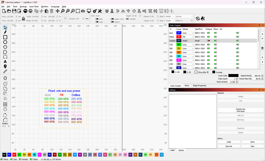The height and width of the screenshot is (161, 265).
Task: Open the camera capture tool
Action: (83, 11)
